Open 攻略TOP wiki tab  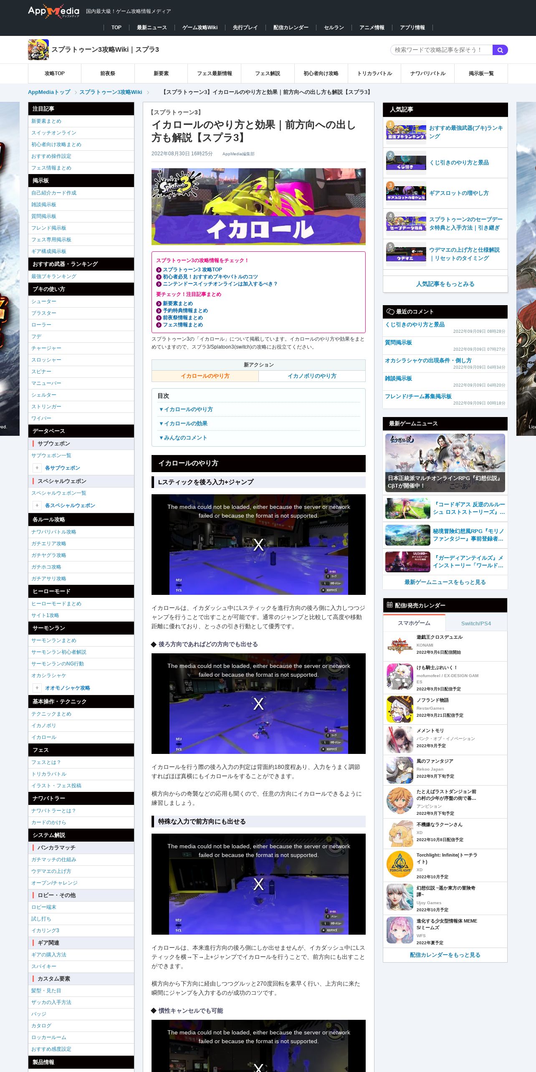pyautogui.click(x=55, y=73)
